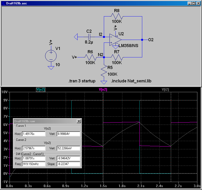Click the U2 reference designator
This screenshot has height=190, width=202.
coord(121,34)
